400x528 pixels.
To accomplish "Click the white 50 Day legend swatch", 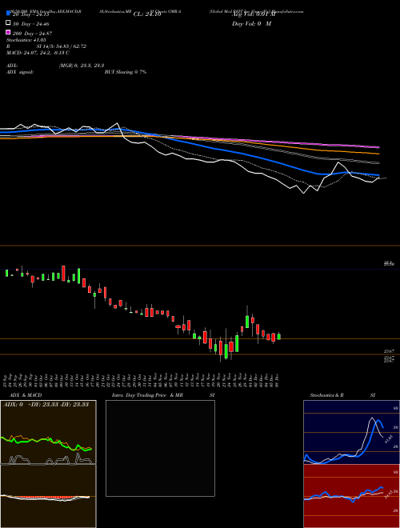I will tap(8, 22).
